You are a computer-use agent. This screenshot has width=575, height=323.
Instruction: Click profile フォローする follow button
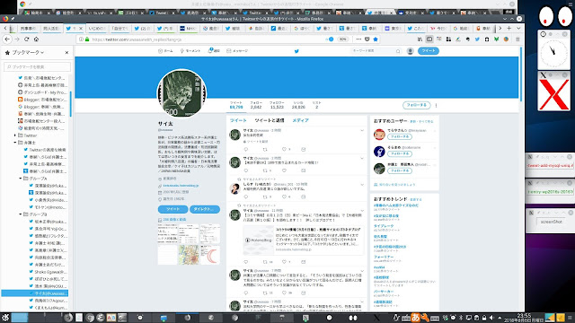click(417, 106)
